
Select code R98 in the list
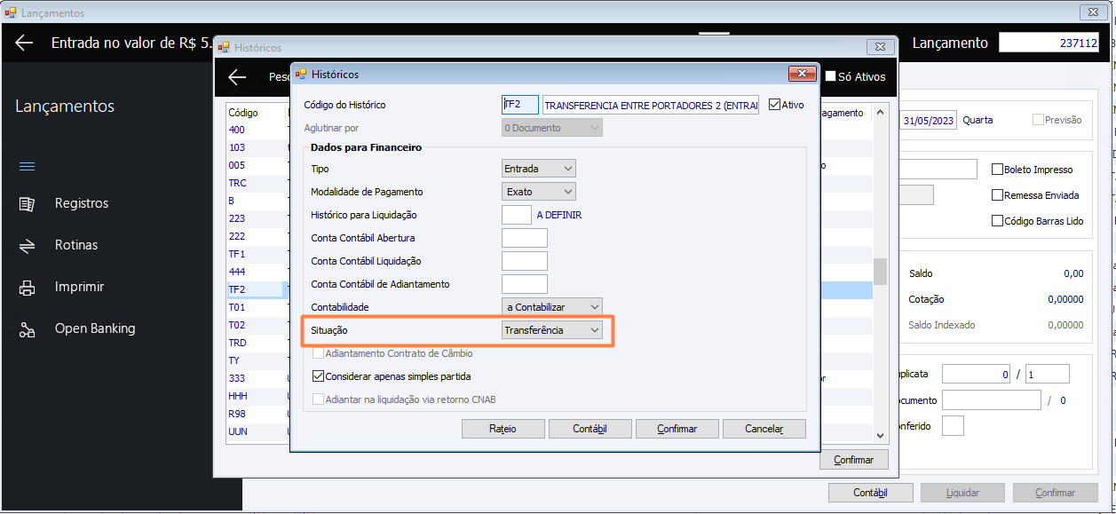point(237,414)
